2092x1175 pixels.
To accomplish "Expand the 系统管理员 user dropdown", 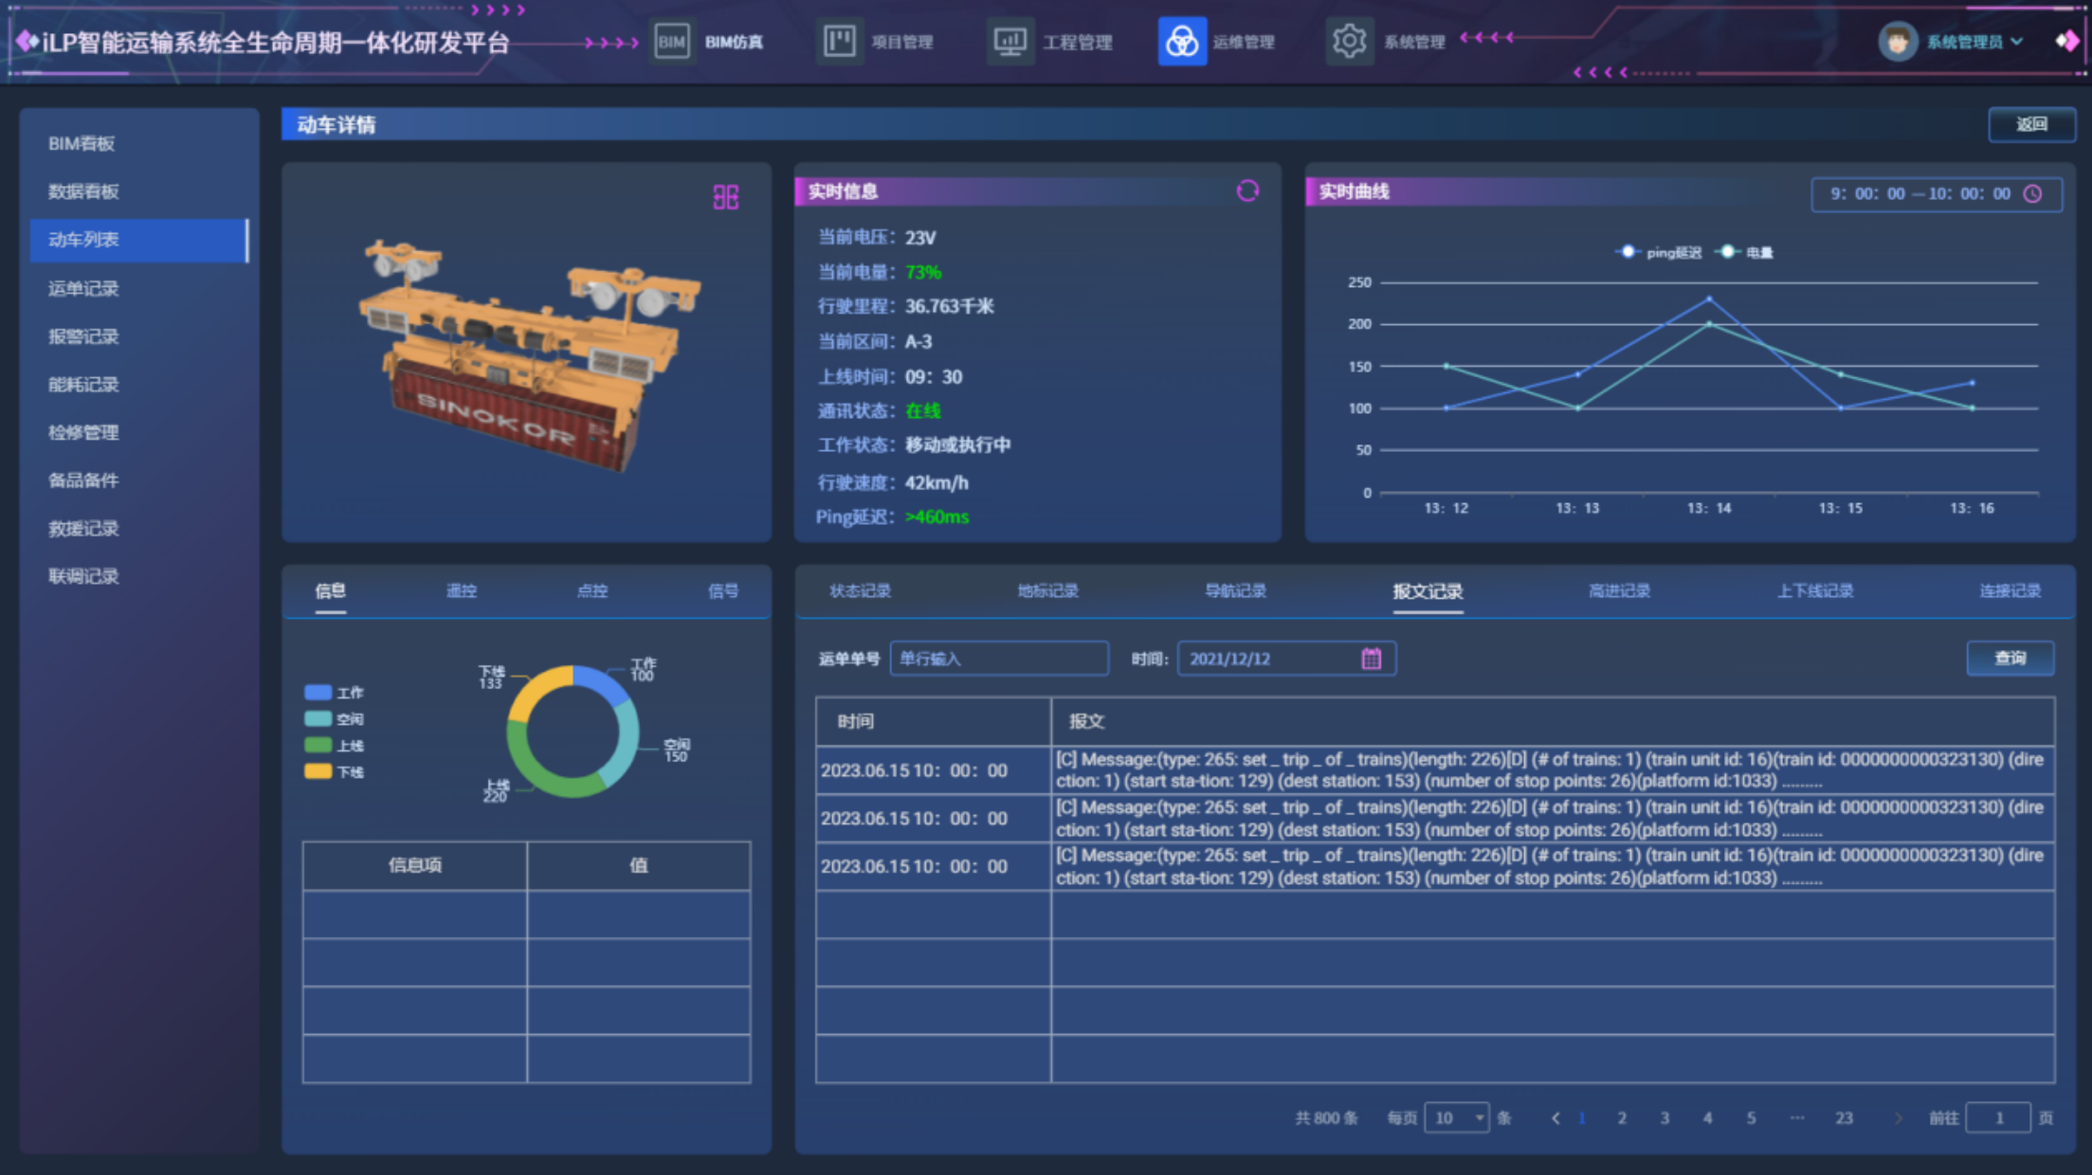I will pyautogui.click(x=1964, y=42).
